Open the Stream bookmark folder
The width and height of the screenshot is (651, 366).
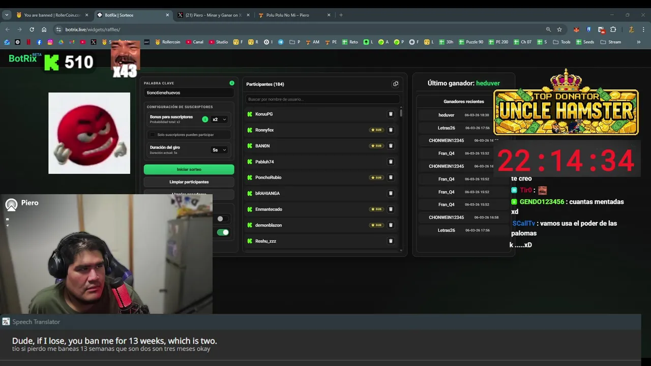(611, 42)
